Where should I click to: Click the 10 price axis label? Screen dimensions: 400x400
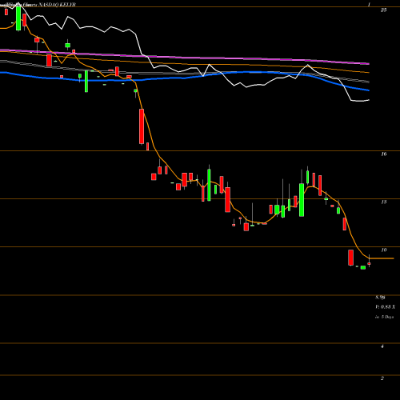383,250
